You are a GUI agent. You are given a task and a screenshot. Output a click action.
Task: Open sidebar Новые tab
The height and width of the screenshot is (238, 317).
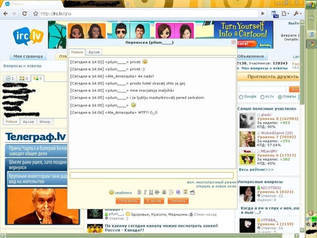point(11,122)
